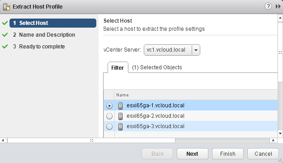The height and width of the screenshot is (163, 283).
Task: Click the horizontal scrollbar thumb
Action: pyautogui.click(x=91, y=140)
